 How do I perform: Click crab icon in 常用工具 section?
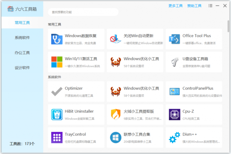click(x=116, y=62)
